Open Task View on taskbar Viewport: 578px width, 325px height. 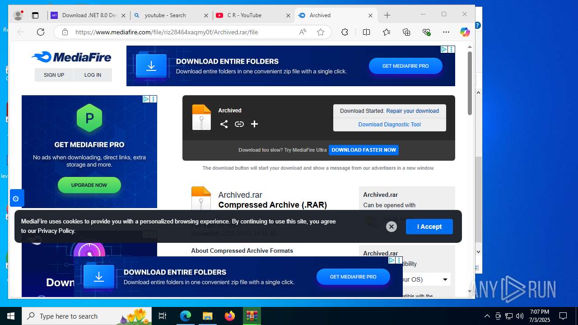(x=163, y=316)
